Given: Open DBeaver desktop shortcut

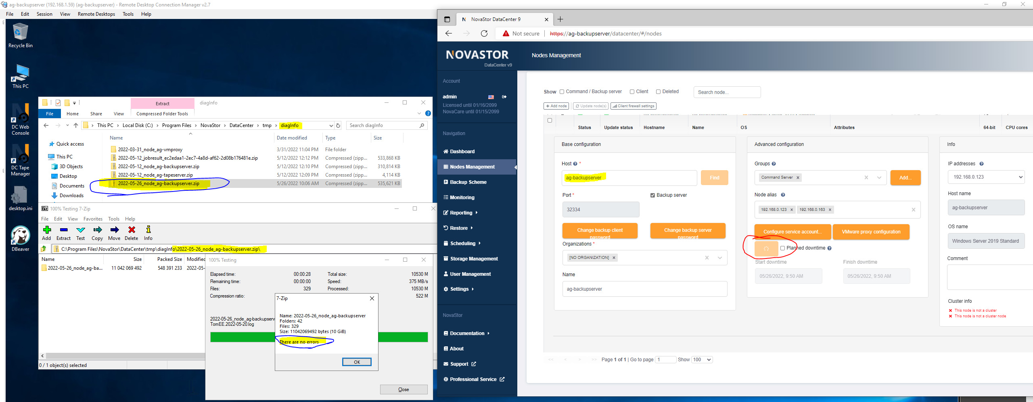Looking at the screenshot, I should 20,239.
